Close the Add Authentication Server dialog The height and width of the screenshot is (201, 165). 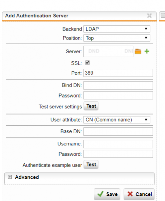(x=149, y=16)
